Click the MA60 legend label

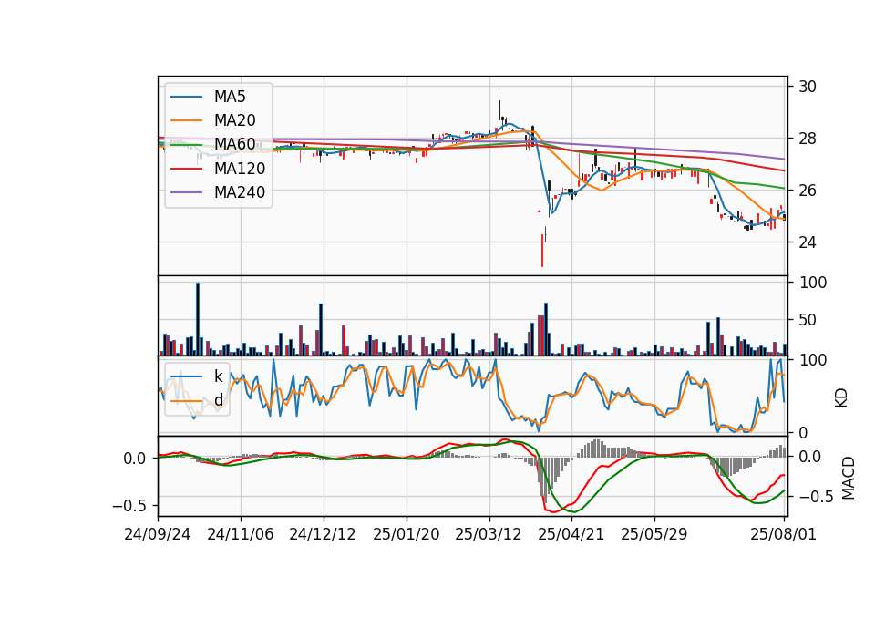(234, 144)
